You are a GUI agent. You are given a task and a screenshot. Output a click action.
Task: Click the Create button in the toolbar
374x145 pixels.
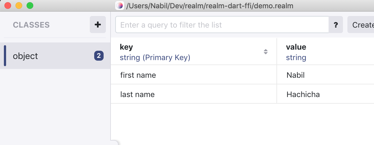tap(361, 25)
